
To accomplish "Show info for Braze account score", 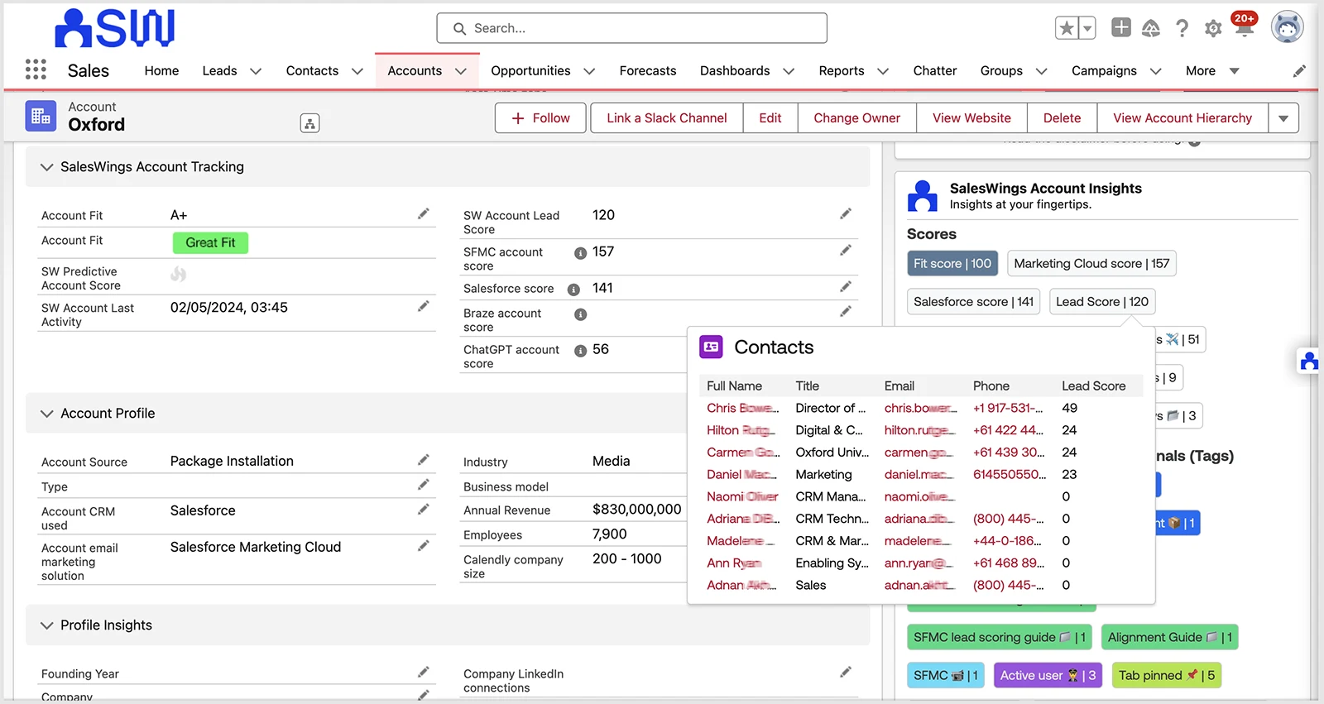I will click(x=581, y=314).
